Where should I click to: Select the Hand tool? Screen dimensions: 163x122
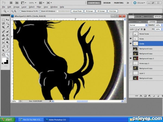pyautogui.click(x=4, y=54)
